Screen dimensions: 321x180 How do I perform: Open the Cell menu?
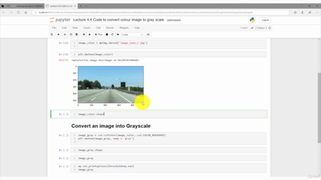point(98,28)
